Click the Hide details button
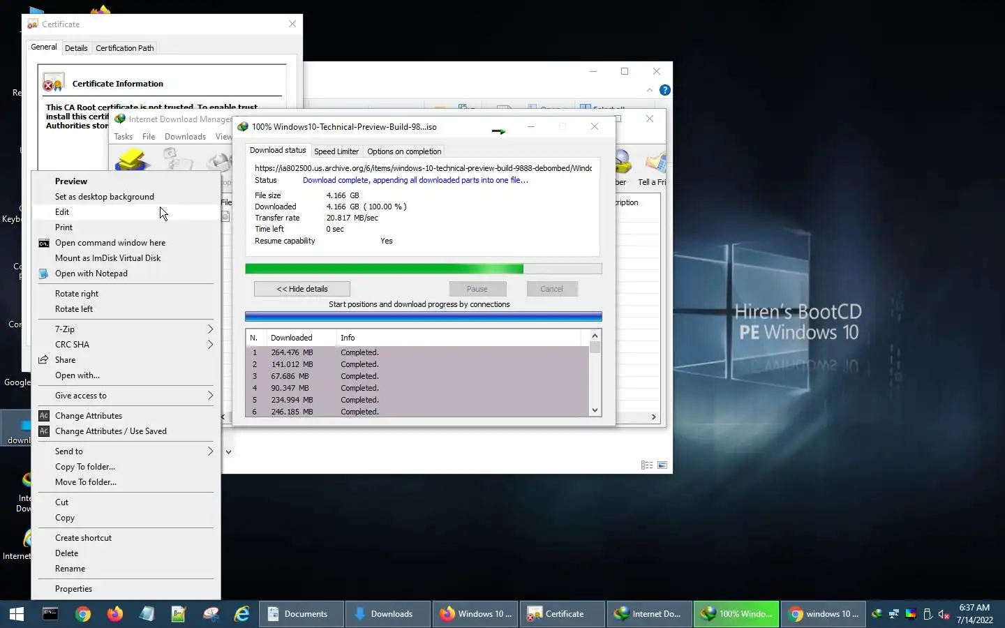This screenshot has width=1005, height=628. point(302,289)
